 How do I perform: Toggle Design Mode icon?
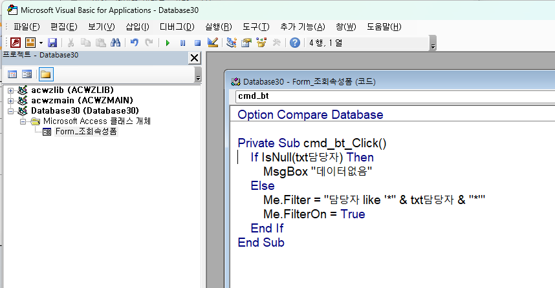pos(213,43)
